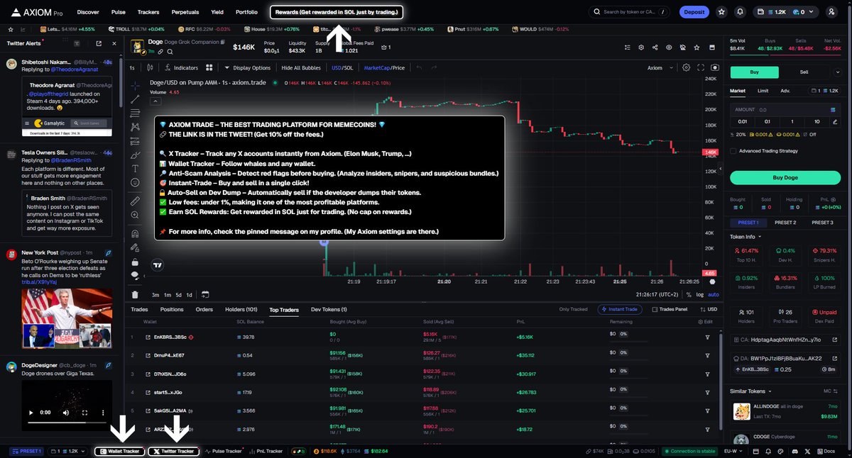Image resolution: width=852 pixels, height=458 pixels.
Task: Open Wallet Tracker from footer
Action: [119, 451]
